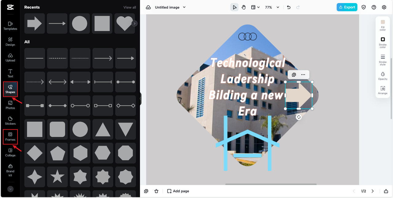393x198 pixels.
Task: Click View all in Recents
Action: pyautogui.click(x=130, y=7)
